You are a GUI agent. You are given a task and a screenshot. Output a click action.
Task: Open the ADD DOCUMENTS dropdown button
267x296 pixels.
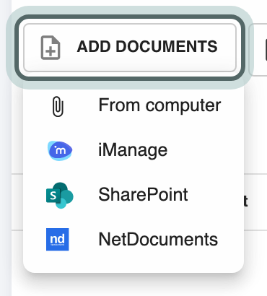point(130,48)
